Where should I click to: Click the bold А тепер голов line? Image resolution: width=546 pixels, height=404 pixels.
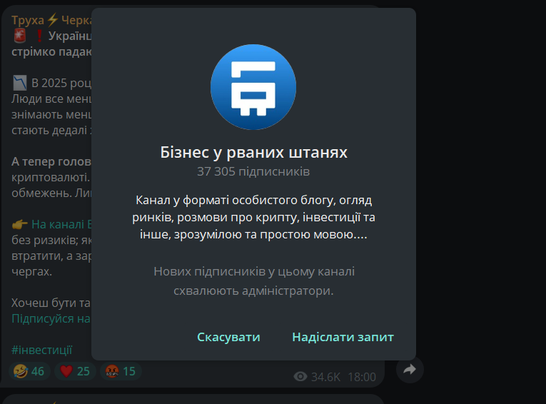(x=51, y=161)
